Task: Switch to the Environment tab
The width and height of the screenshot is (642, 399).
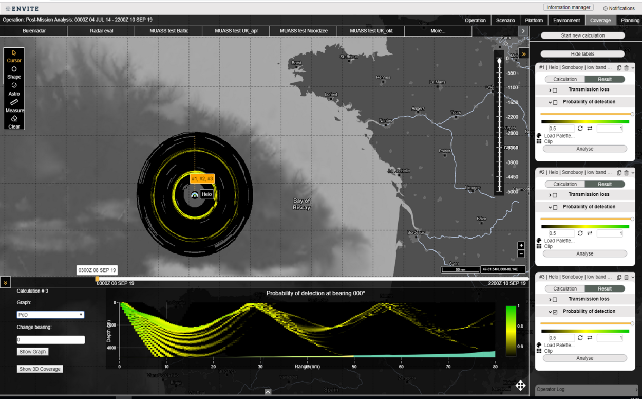Action: (x=567, y=21)
